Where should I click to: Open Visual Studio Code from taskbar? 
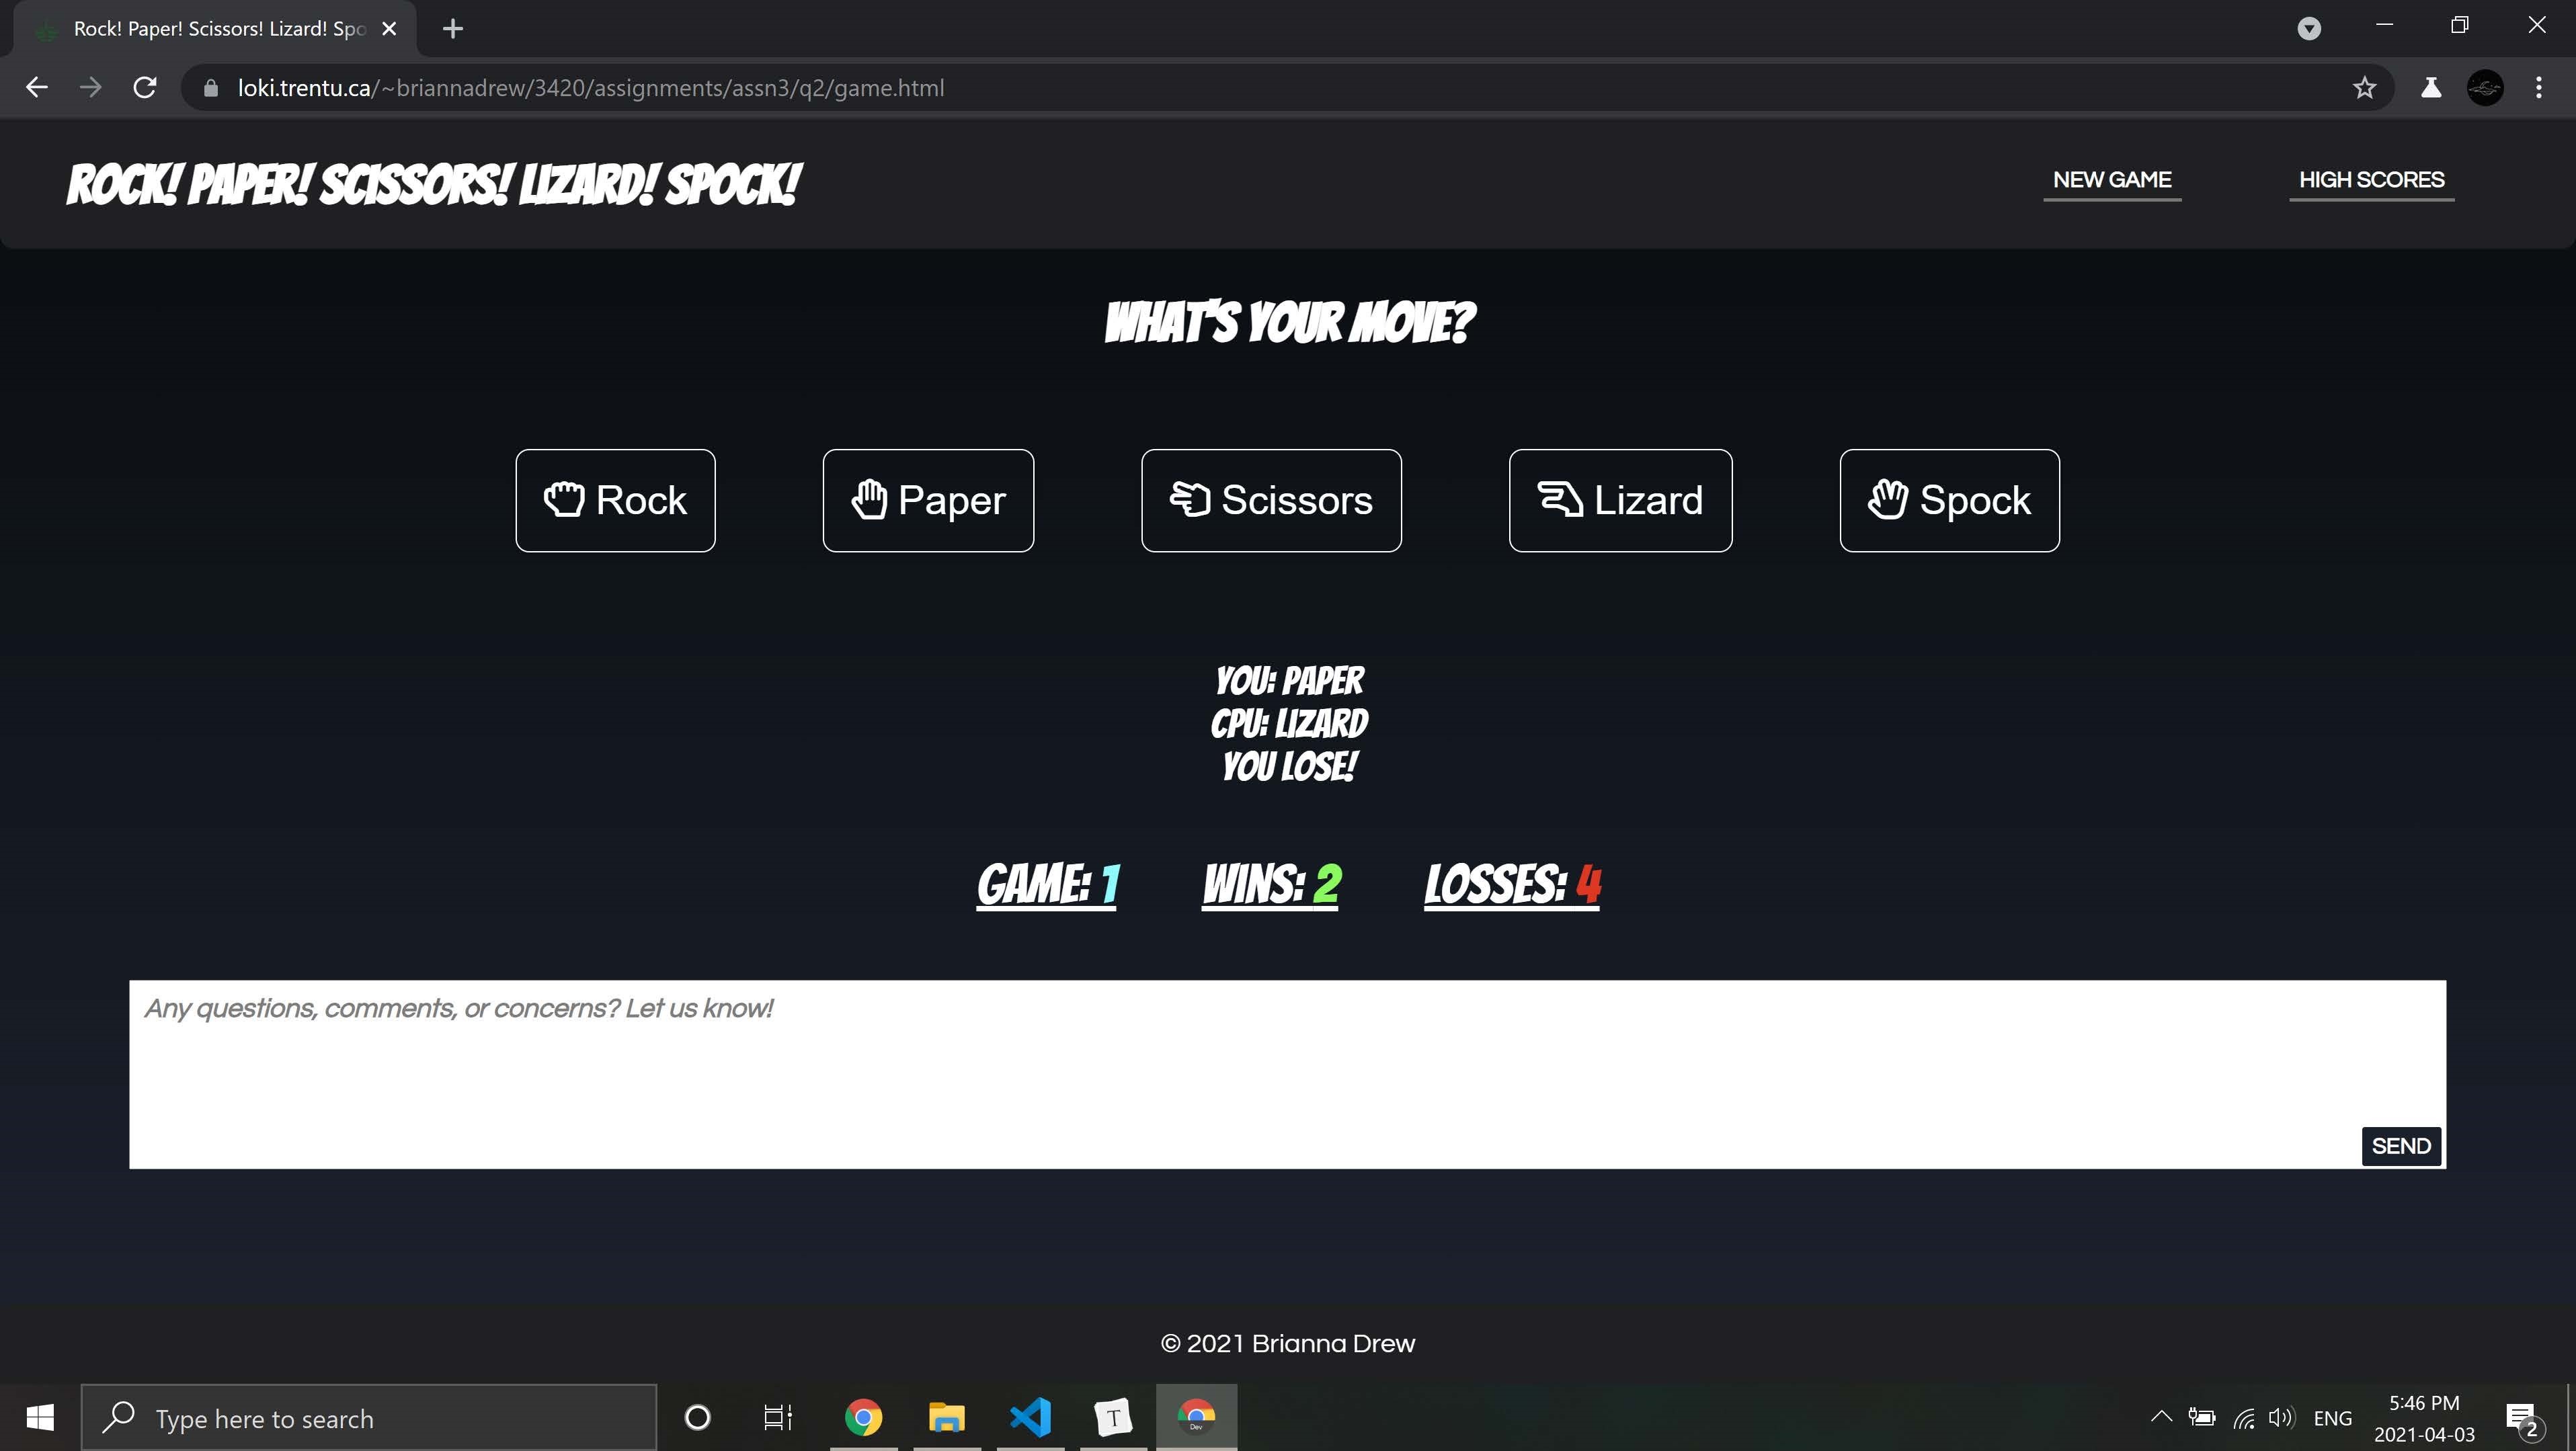pos(1030,1417)
